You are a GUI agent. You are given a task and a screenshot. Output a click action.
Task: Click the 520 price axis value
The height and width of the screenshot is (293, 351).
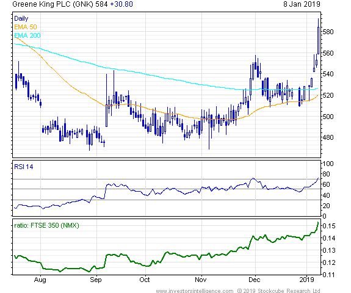328,95
